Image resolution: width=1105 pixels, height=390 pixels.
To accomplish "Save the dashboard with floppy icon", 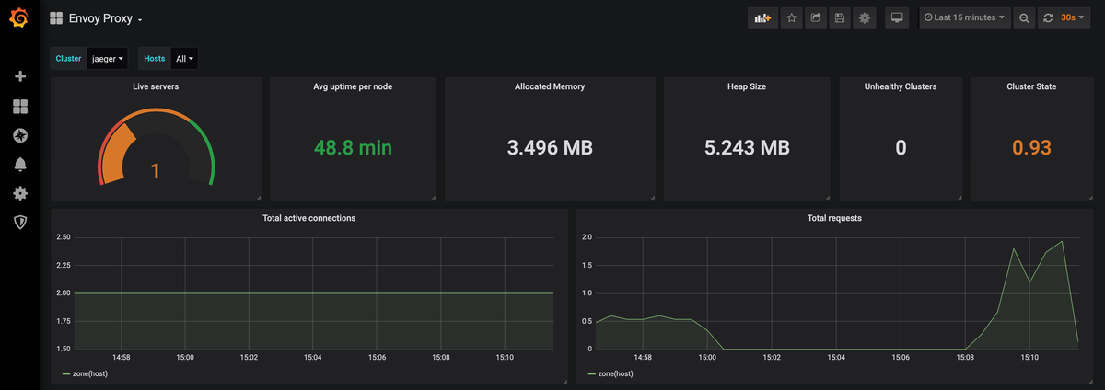I will pos(839,17).
